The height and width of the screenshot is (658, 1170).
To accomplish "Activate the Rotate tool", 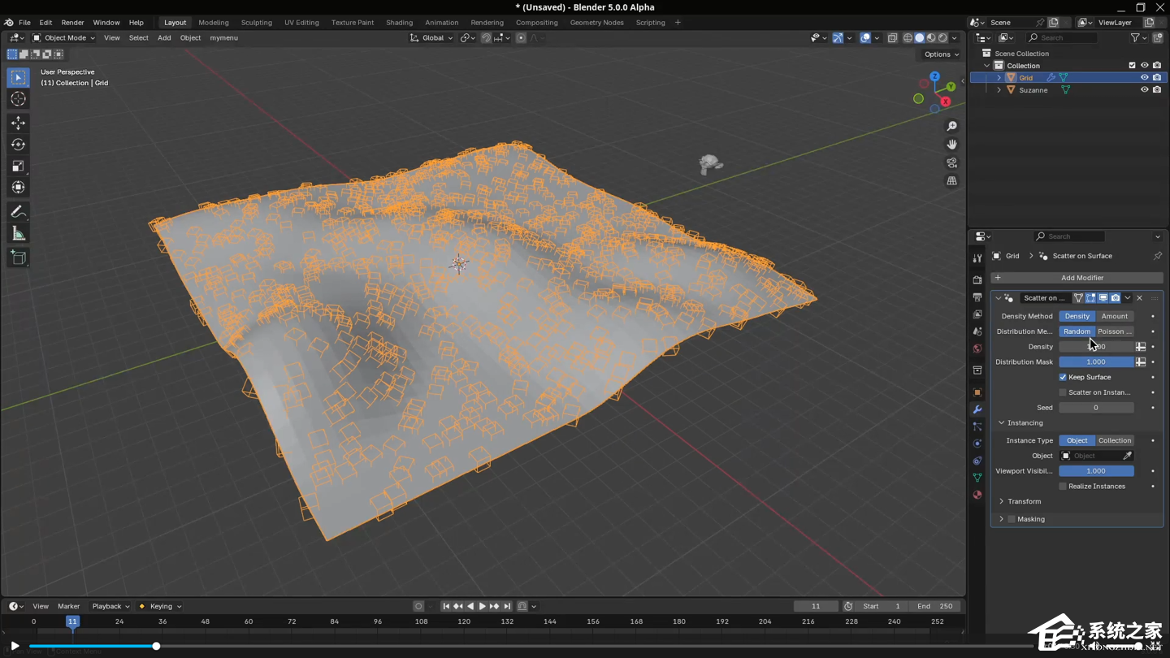I will pyautogui.click(x=18, y=144).
